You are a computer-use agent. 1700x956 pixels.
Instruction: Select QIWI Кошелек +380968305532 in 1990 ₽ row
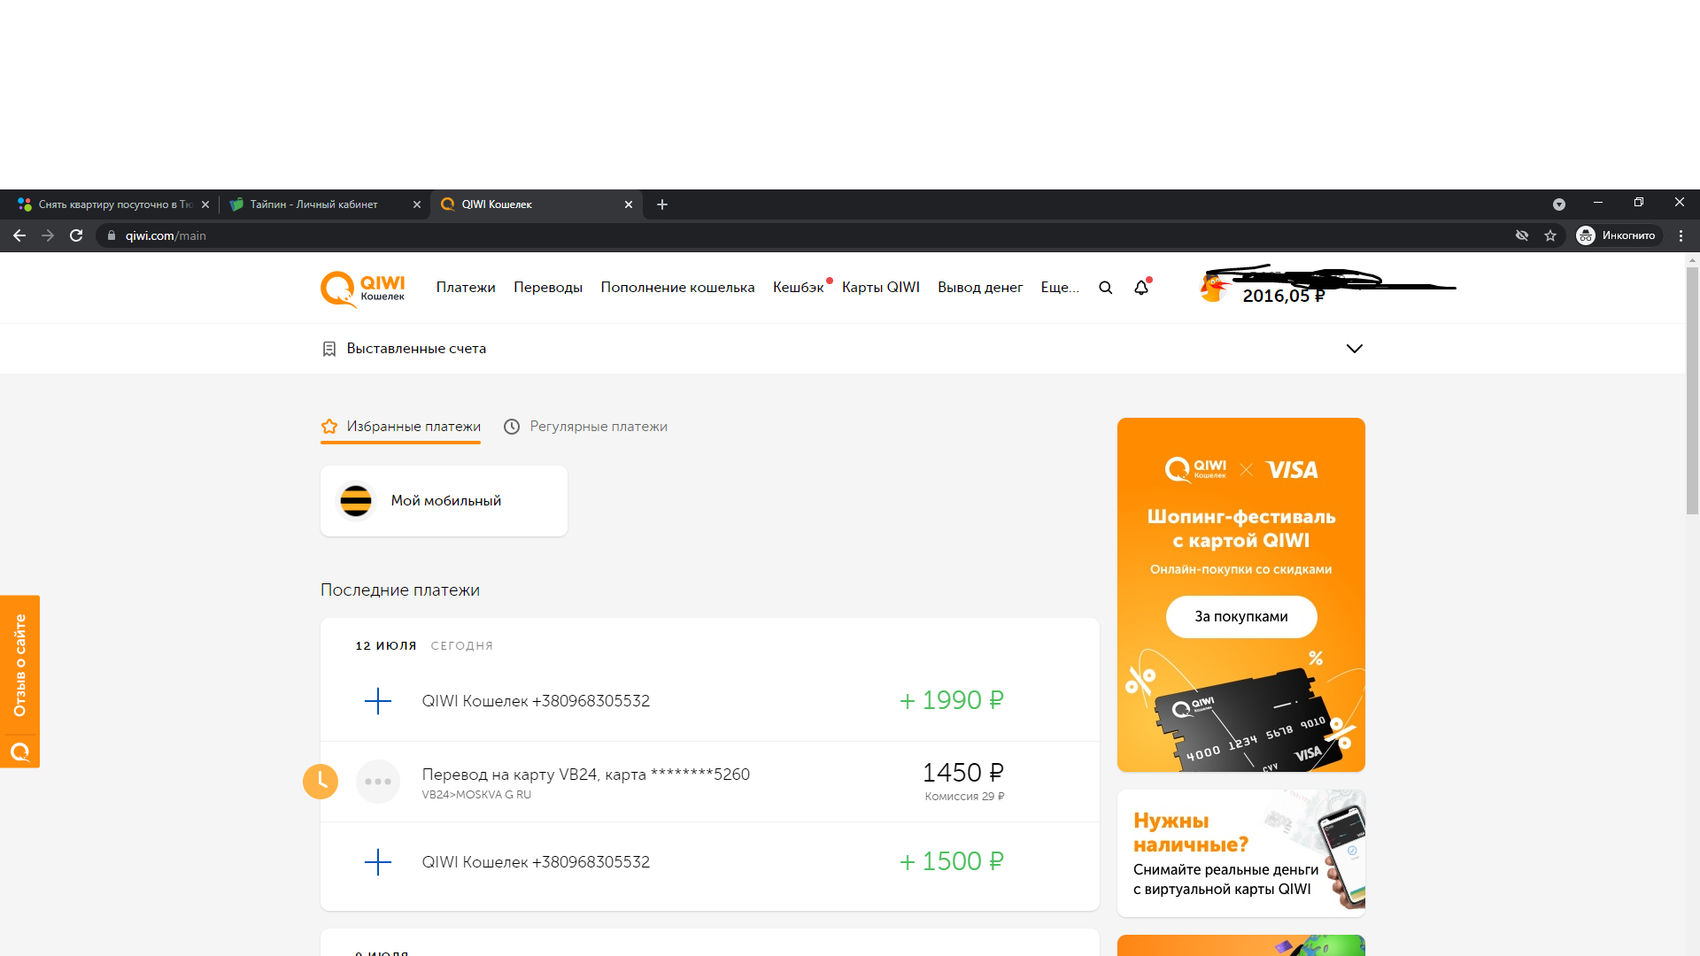click(536, 701)
